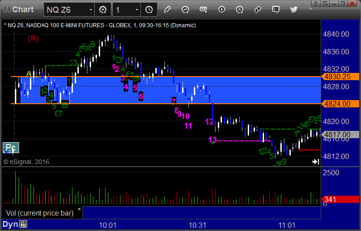
Task: Click the 4840.00 price axis label
Action: pos(336,34)
